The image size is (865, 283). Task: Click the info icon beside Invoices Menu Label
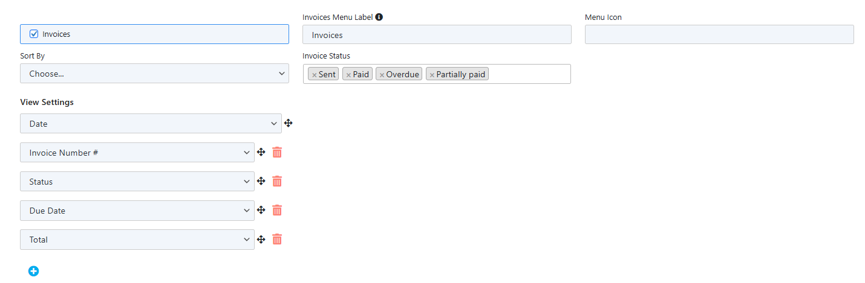pyautogui.click(x=379, y=17)
